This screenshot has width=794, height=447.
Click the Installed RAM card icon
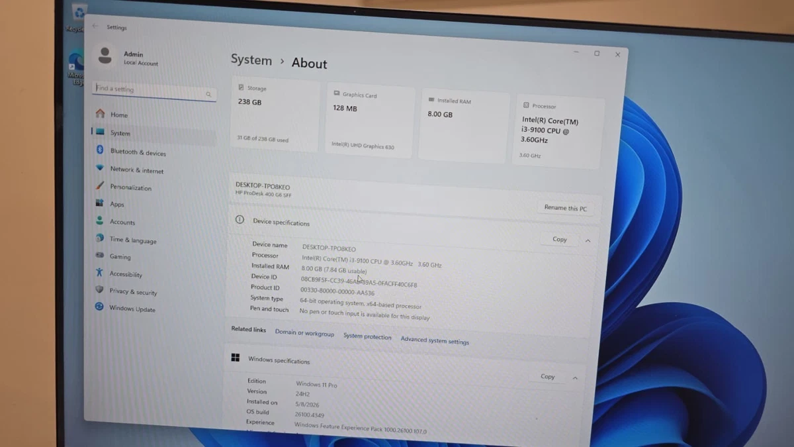(x=431, y=100)
